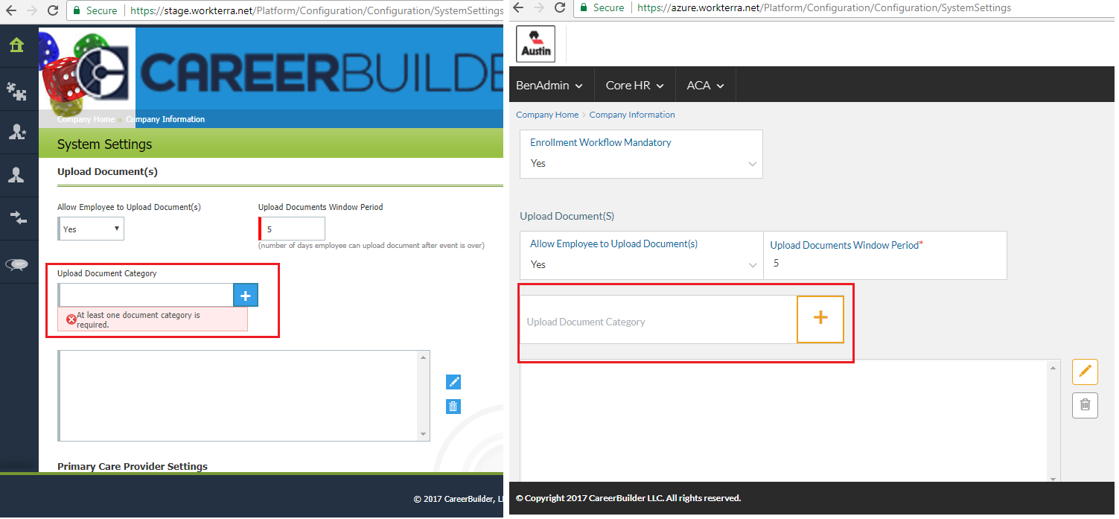Click the Austin company logo

click(x=535, y=45)
